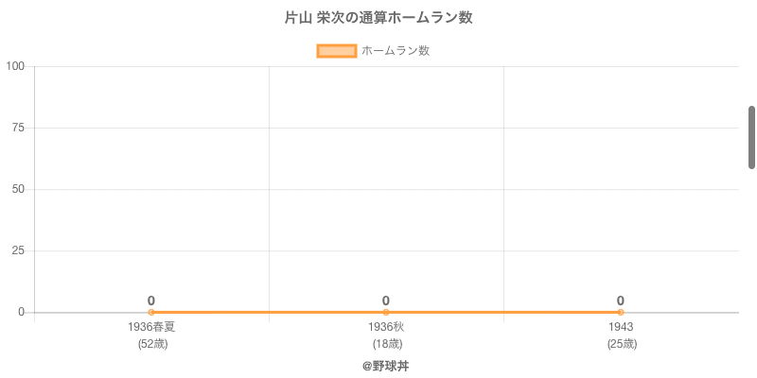Image resolution: width=757 pixels, height=378 pixels.
Task: Click the (18歳) age label
Action: coord(386,345)
